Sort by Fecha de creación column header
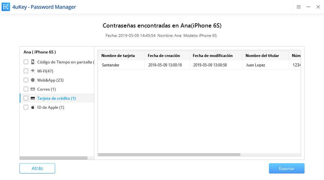The width and height of the screenshot is (324, 180). (x=167, y=55)
